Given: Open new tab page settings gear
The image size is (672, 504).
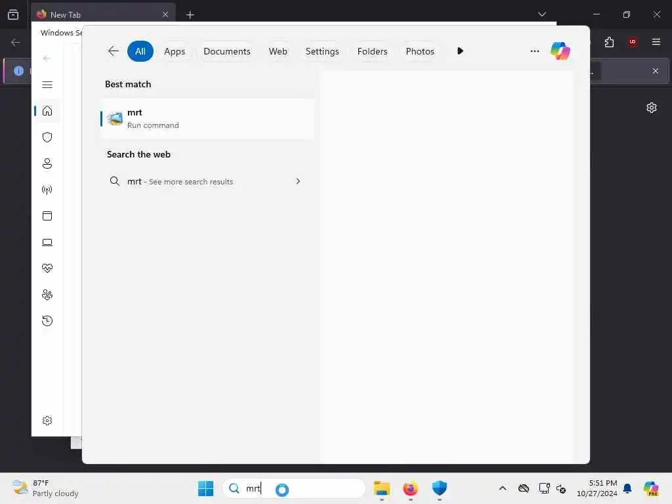Looking at the screenshot, I should coord(652,108).
